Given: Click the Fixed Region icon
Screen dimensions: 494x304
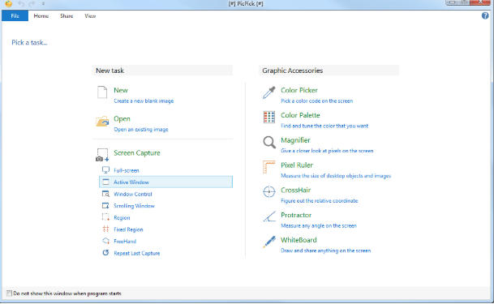Looking at the screenshot, I should click(x=105, y=229).
